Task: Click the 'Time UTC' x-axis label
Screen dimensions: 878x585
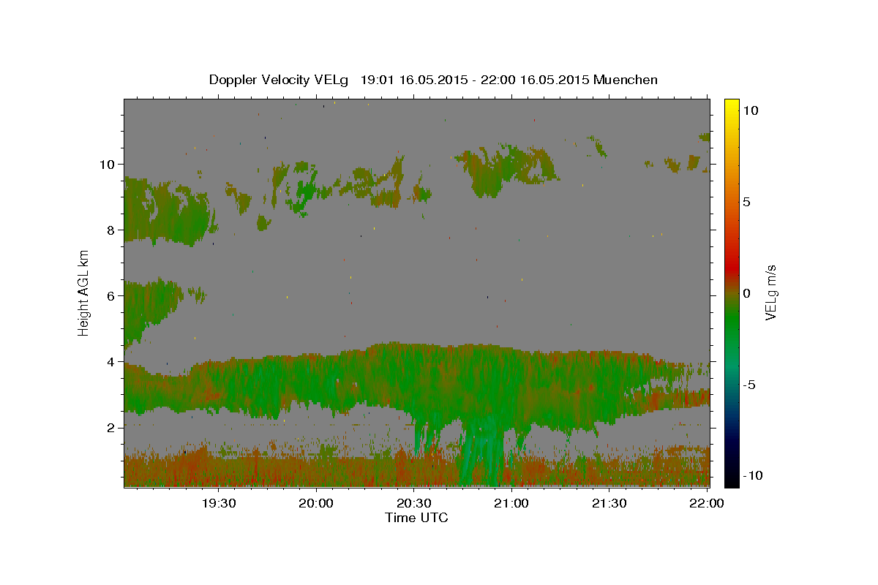Action: pyautogui.click(x=416, y=518)
